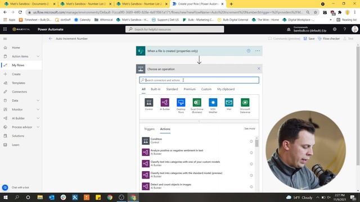
Task: Close the Choose an operation panel
Action: pyautogui.click(x=259, y=68)
